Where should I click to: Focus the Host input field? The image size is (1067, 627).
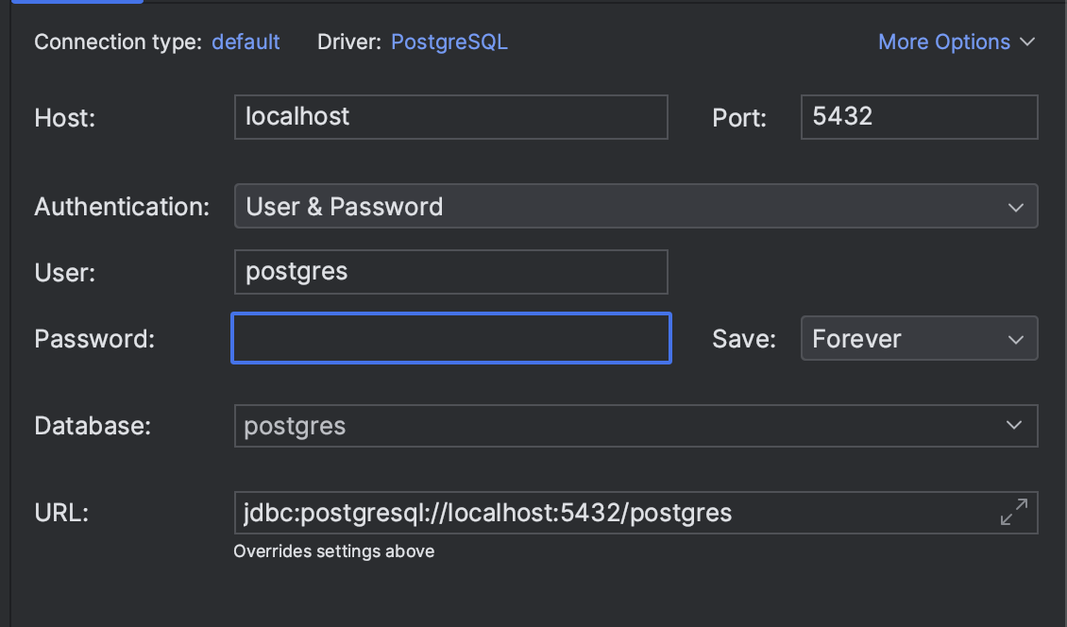(x=451, y=117)
